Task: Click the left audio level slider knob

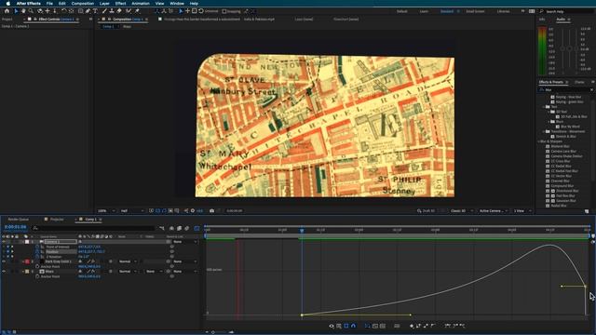Action: pos(562,48)
